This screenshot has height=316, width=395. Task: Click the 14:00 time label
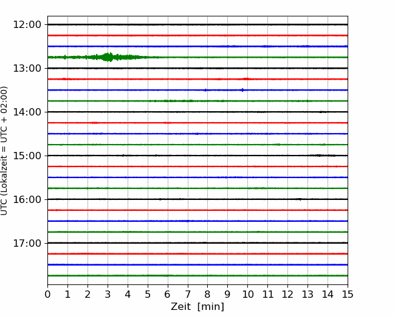pos(27,112)
